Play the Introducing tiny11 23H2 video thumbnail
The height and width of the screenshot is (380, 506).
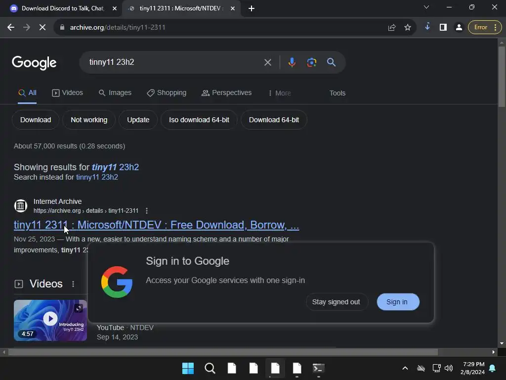(50, 320)
